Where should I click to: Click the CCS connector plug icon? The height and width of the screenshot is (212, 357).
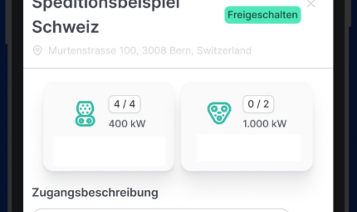pos(85,114)
